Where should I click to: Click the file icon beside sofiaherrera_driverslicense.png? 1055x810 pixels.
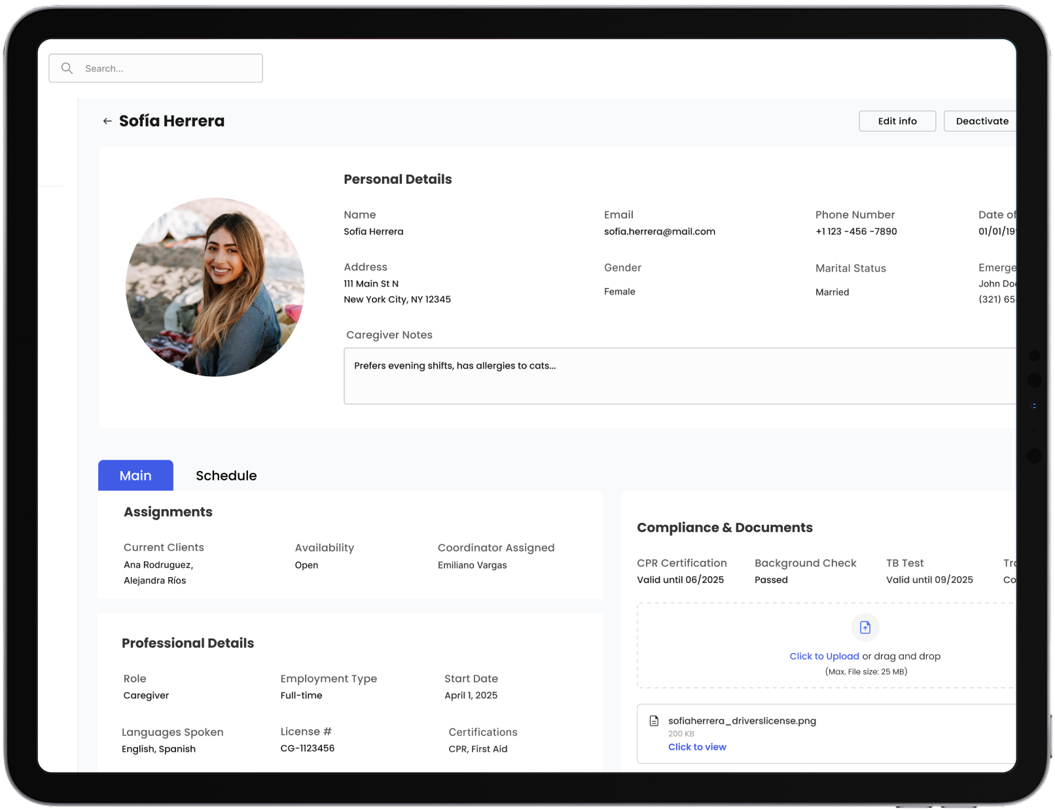click(x=654, y=721)
